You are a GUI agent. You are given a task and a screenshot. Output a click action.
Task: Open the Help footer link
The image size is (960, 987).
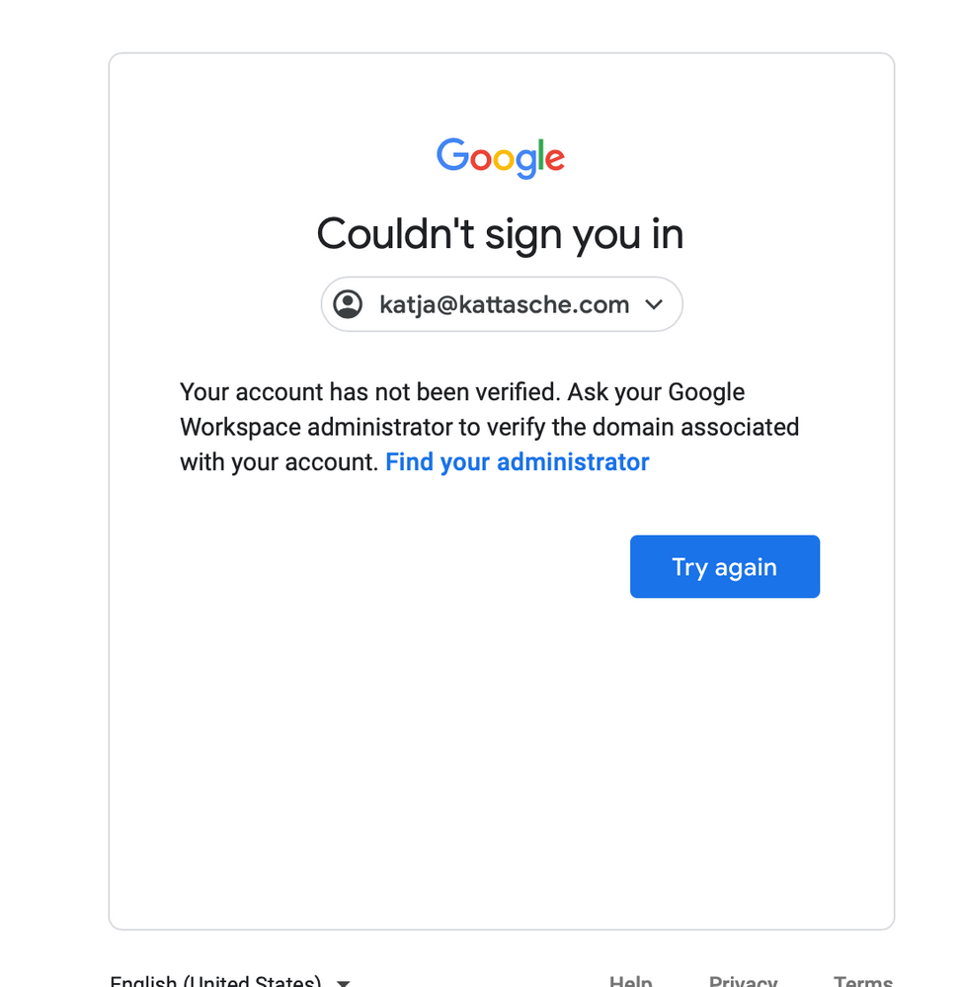pos(630,981)
